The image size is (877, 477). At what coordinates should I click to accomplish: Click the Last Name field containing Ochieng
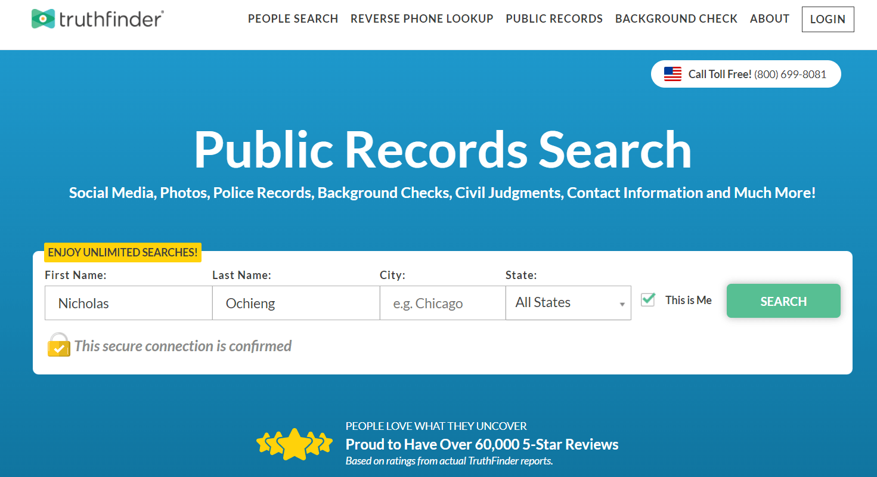(x=296, y=303)
